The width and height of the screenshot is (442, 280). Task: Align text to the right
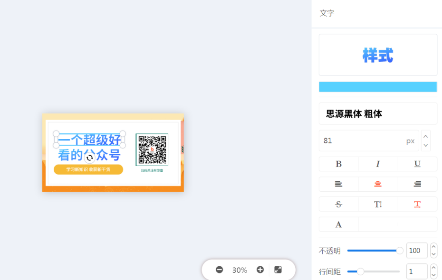[417, 184]
